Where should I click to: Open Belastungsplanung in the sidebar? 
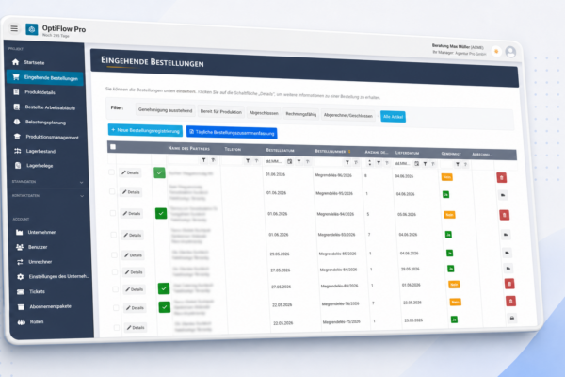click(x=45, y=122)
